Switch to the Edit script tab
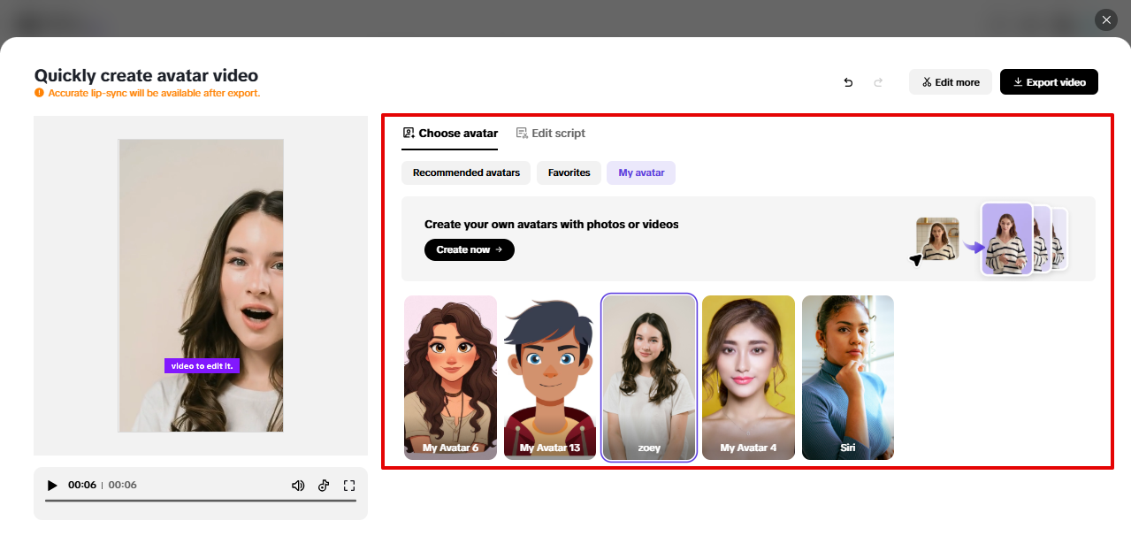The image size is (1131, 536). (551, 134)
